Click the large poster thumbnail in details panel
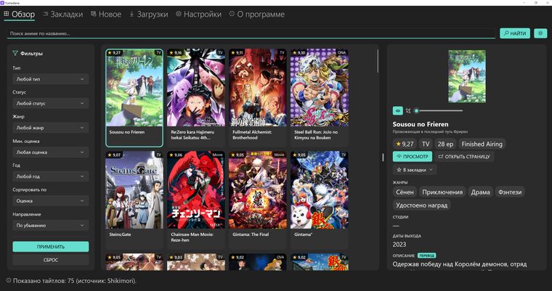Viewport: 552px width, 291px height. (x=467, y=76)
